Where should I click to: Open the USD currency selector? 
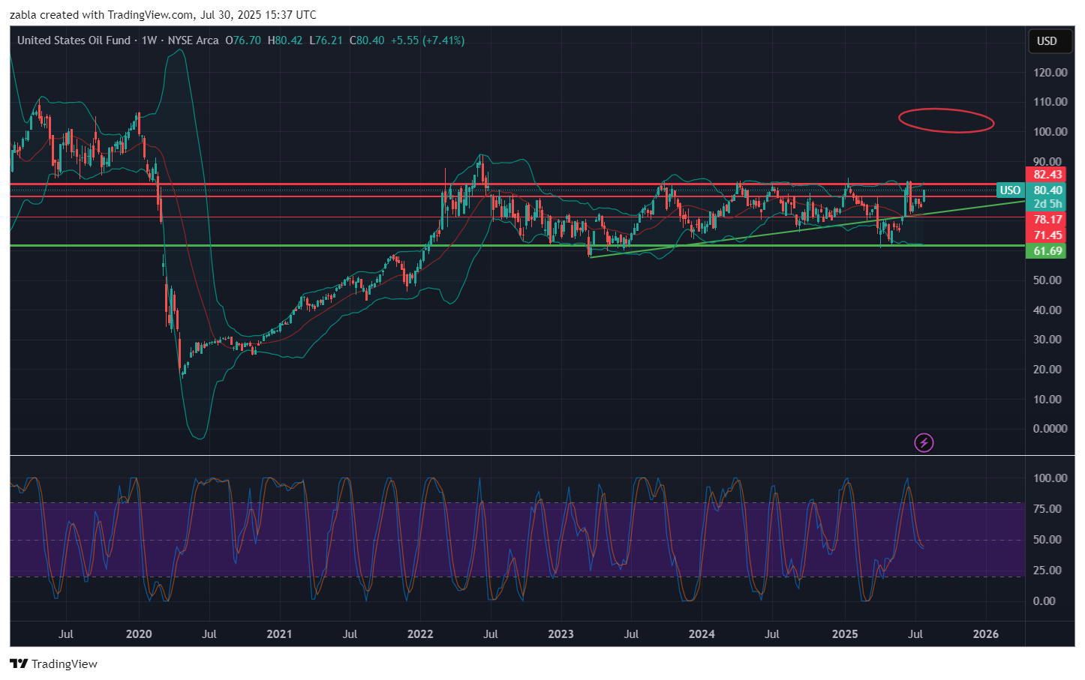(1047, 41)
